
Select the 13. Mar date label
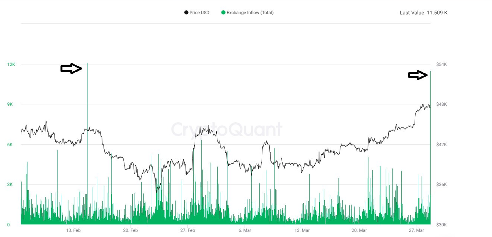coord(302,230)
